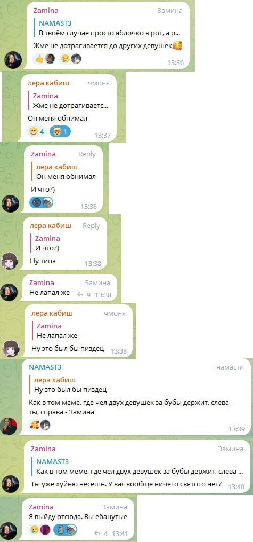Click the crying reaction on 'Я выйду отсюда'

click(40, 530)
